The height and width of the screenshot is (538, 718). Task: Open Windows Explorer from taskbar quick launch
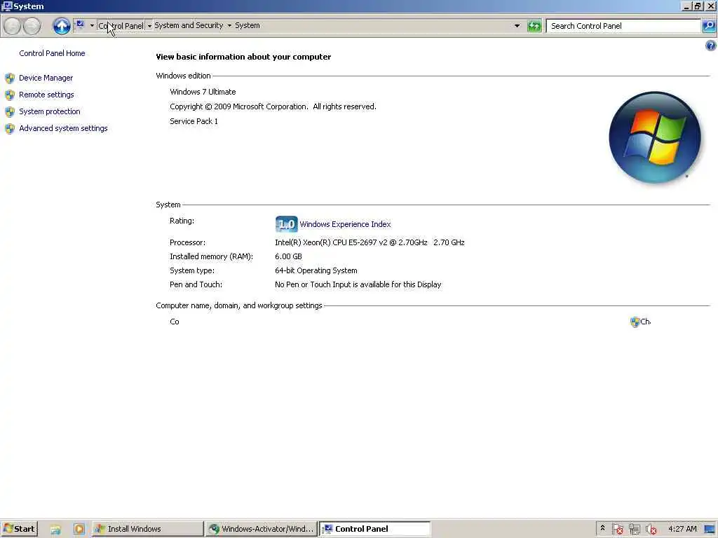click(55, 530)
